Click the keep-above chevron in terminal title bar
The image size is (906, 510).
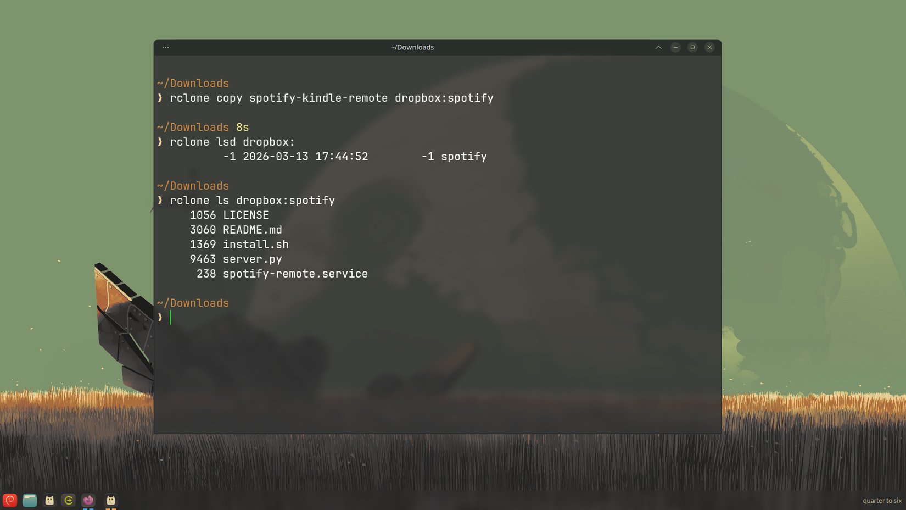coord(658,47)
